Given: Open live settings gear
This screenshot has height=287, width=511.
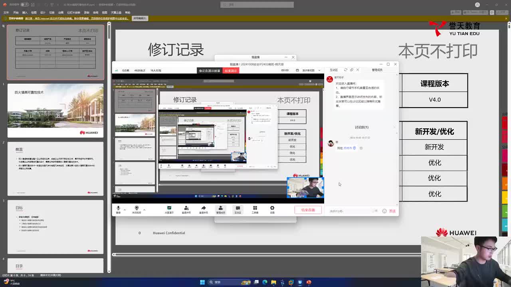Looking at the screenshot, I should point(272,210).
